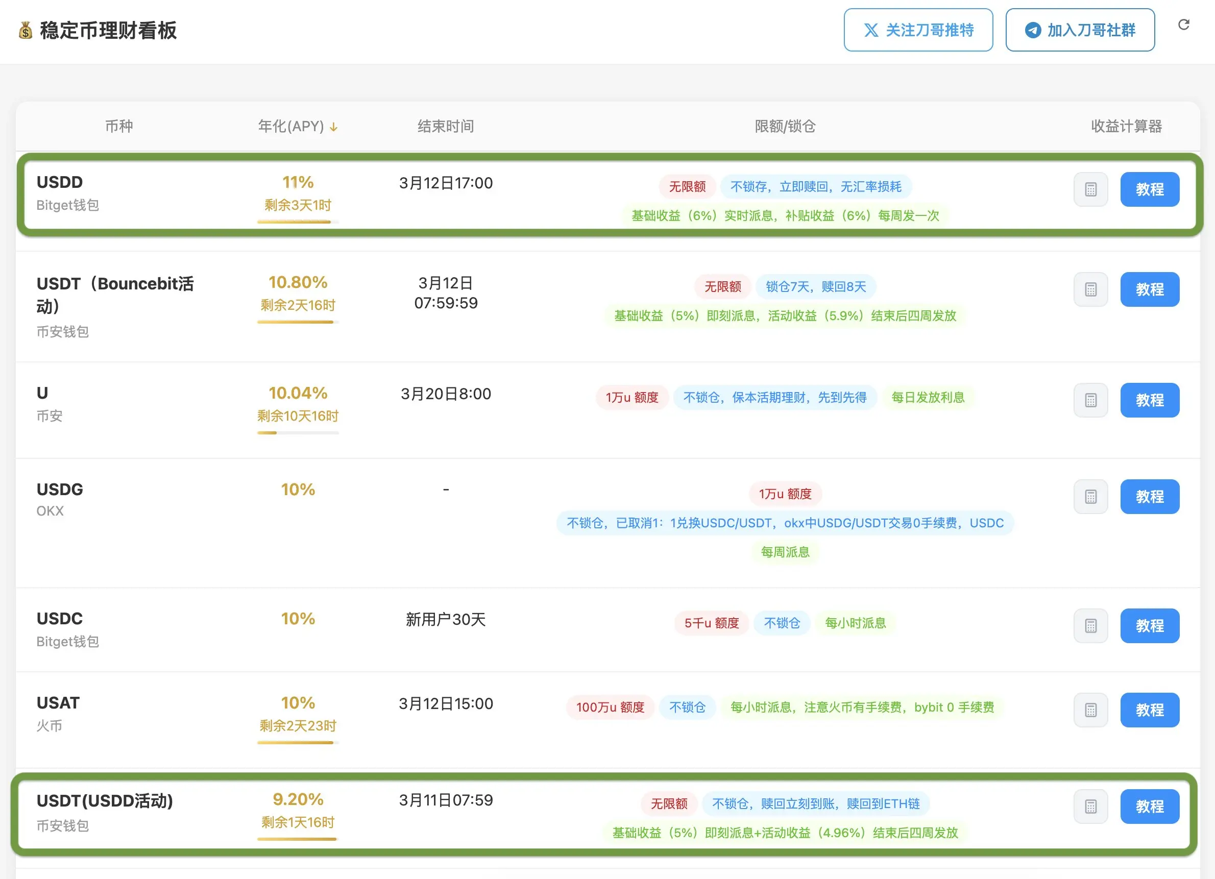Viewport: 1215px width, 879px height.
Task: Click the 无限额 tag in USDD row
Action: (687, 186)
